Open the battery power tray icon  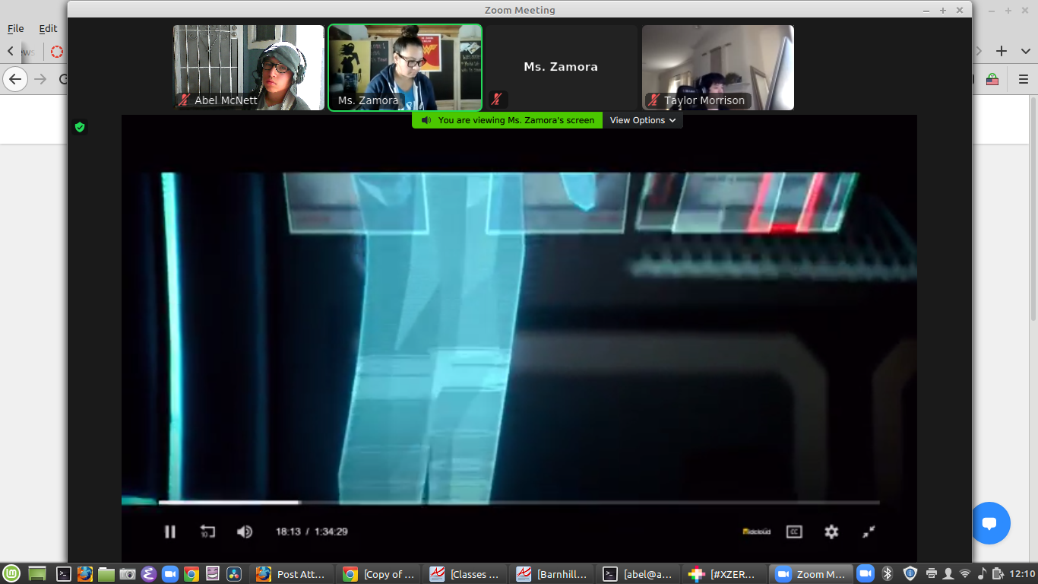coord(997,574)
